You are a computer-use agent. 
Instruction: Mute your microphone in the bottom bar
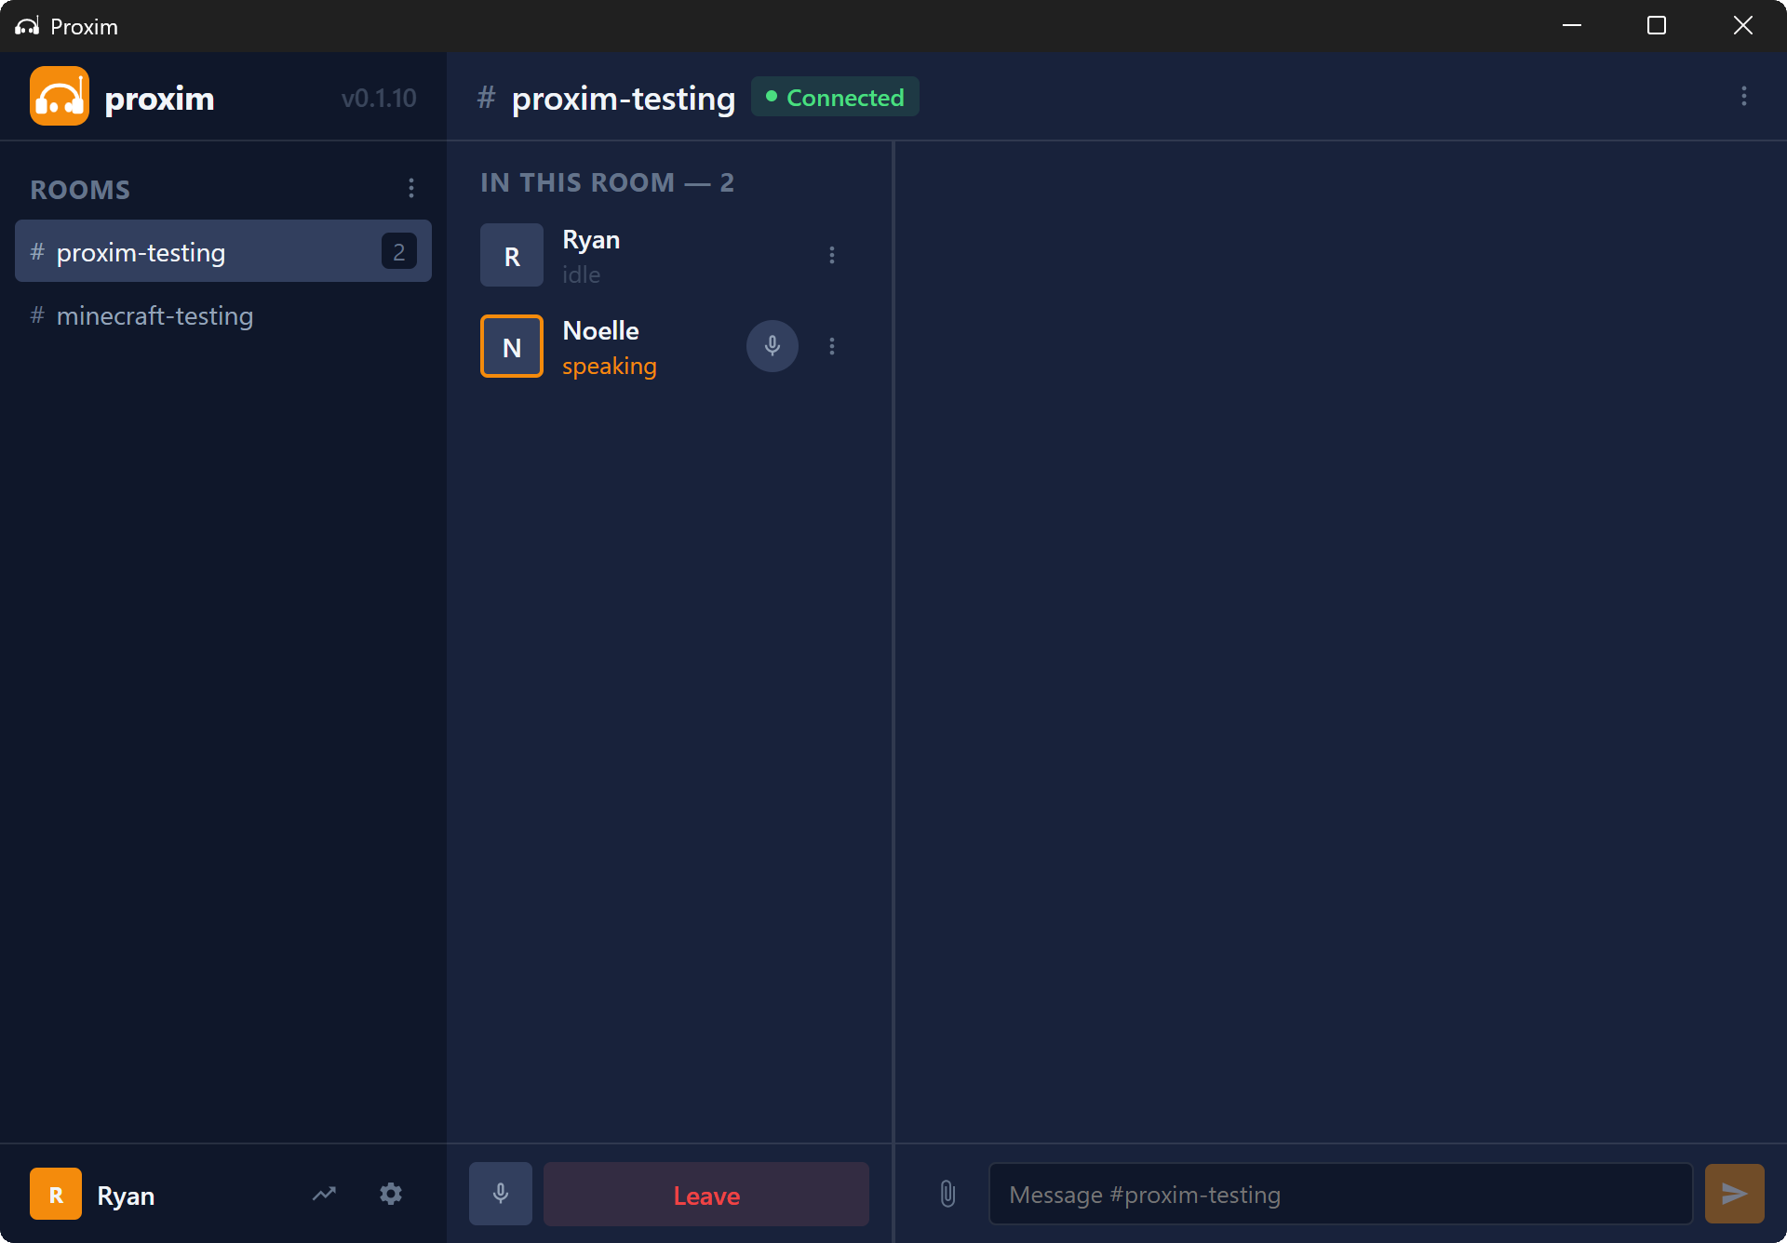[x=500, y=1194]
